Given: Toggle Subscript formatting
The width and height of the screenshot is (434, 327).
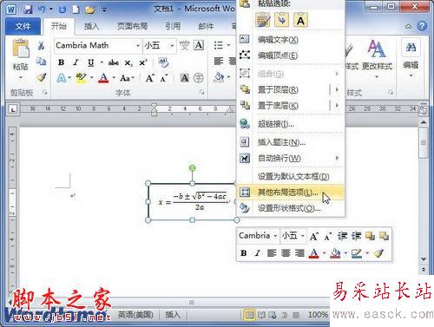Looking at the screenshot, I should coord(128,62).
